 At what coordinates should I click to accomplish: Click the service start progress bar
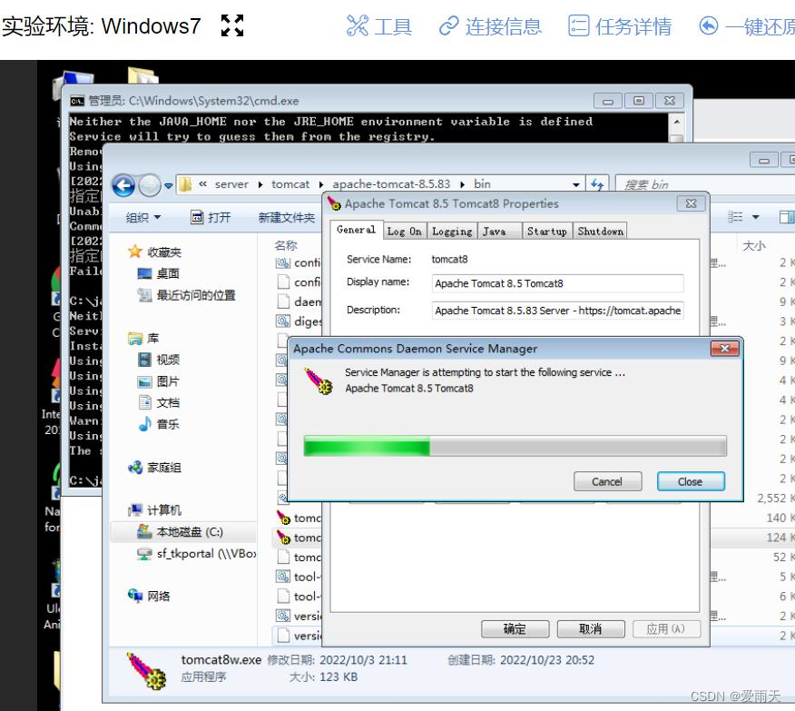[x=515, y=446]
